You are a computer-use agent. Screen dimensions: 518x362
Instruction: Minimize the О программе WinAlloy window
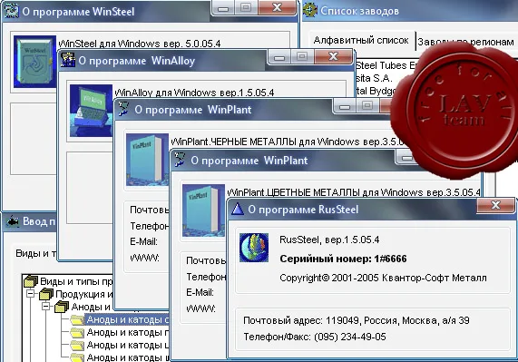[279, 56]
